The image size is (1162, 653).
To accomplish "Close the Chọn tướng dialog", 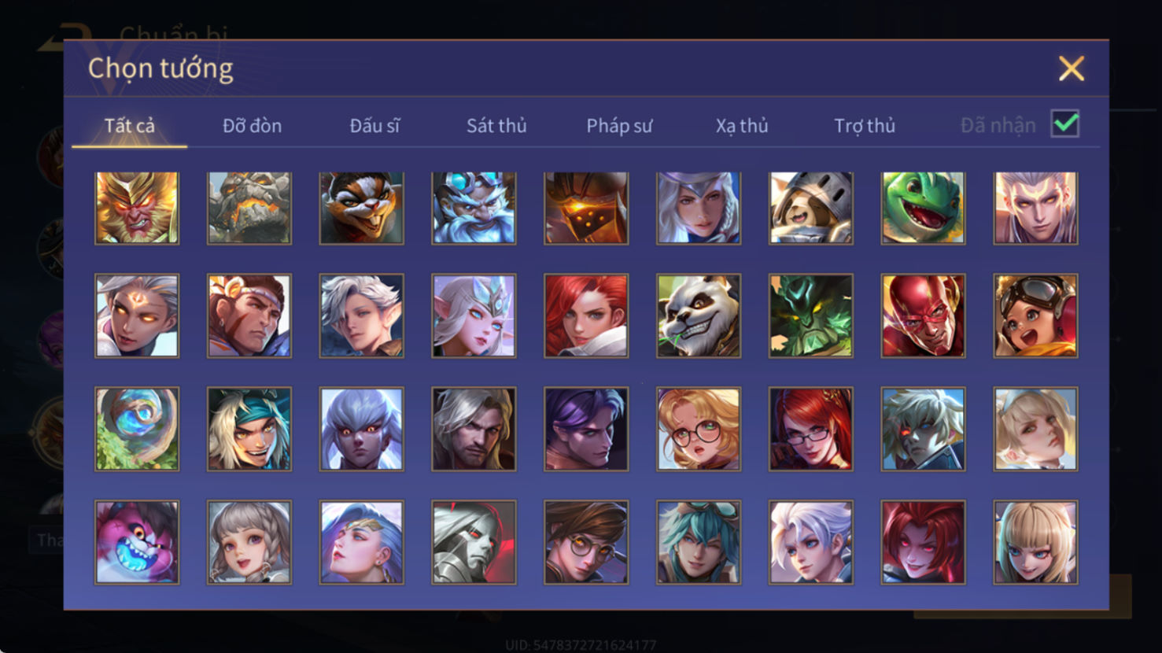I will click(x=1072, y=68).
